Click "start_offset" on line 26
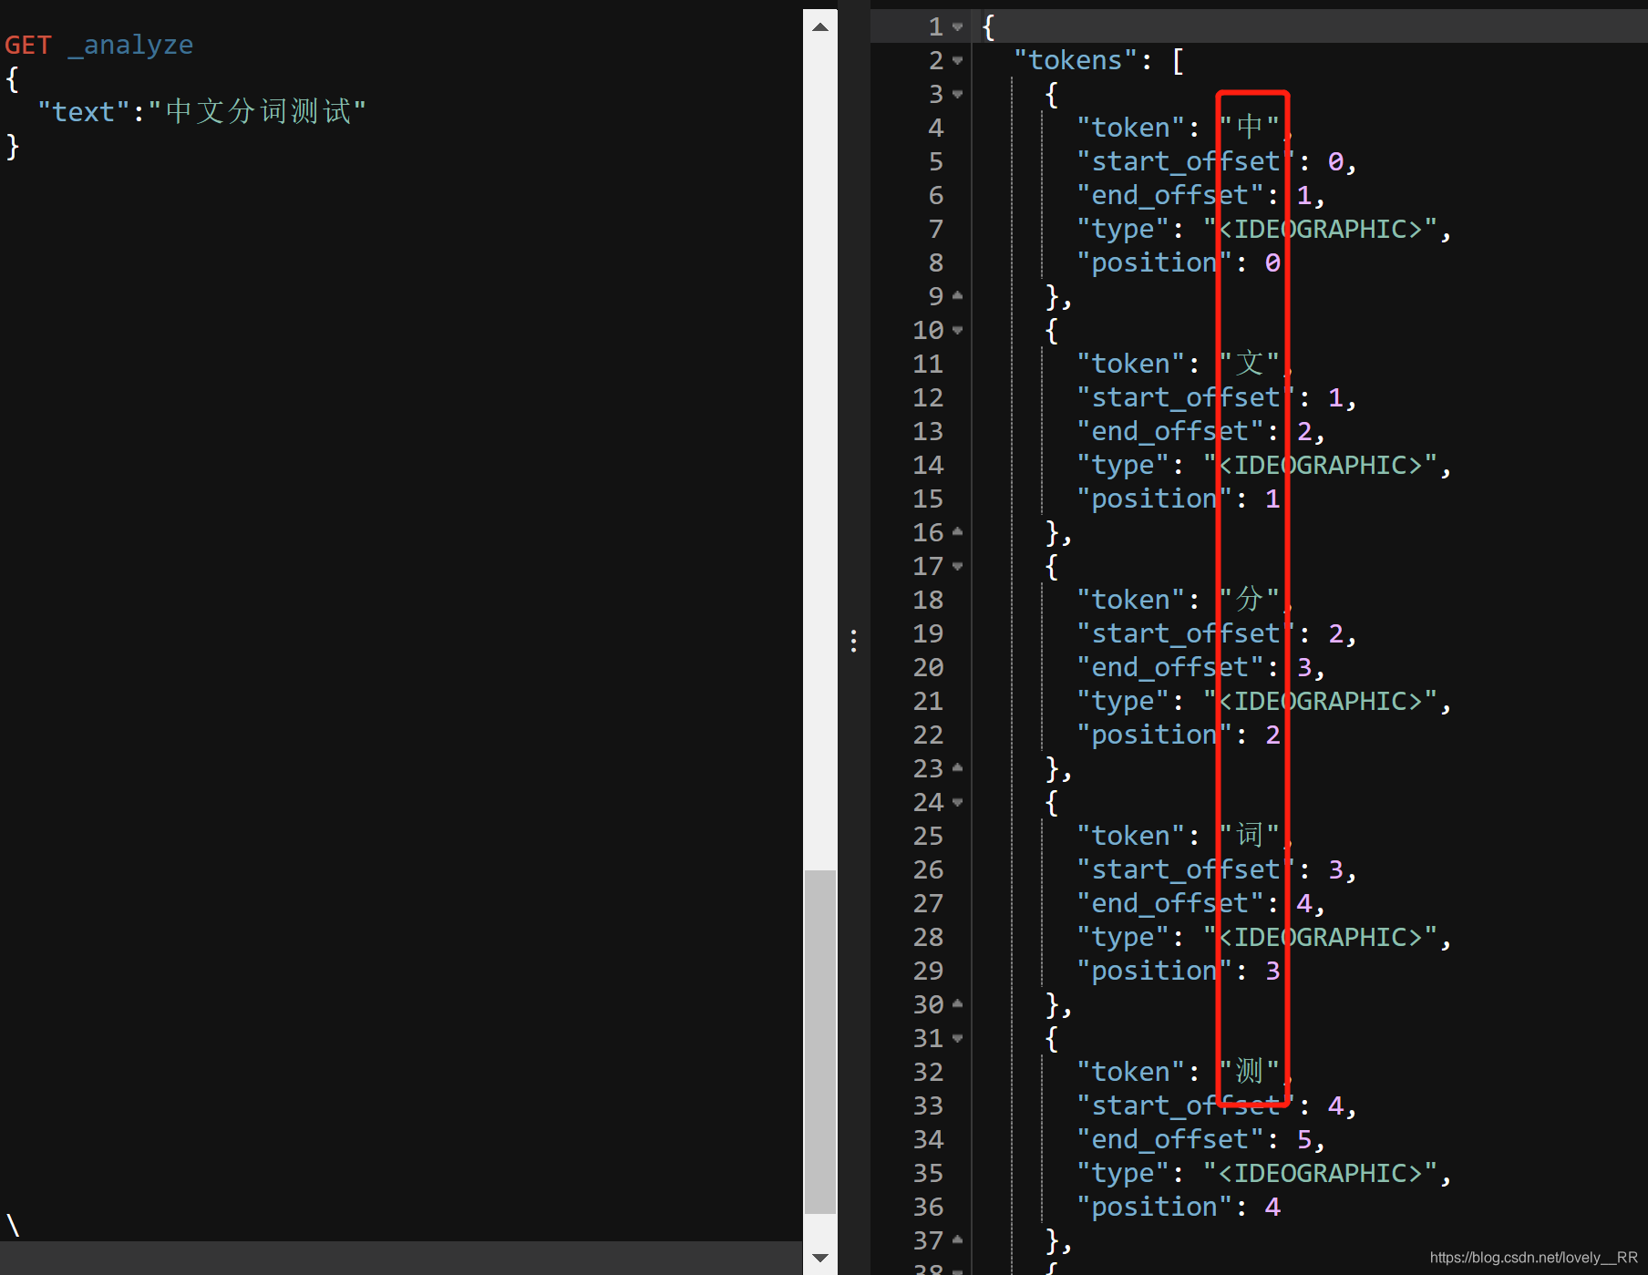This screenshot has height=1275, width=1648. [1186, 870]
